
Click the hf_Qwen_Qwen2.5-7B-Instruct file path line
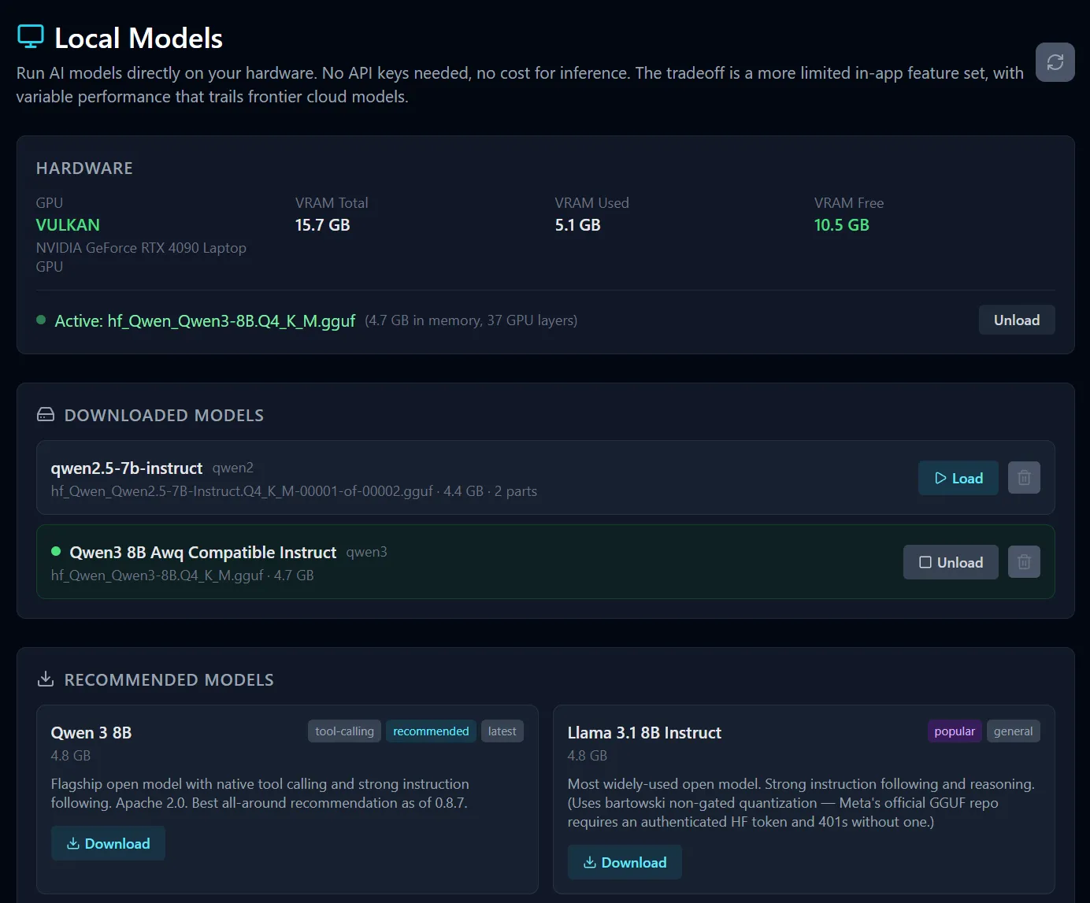(x=294, y=491)
